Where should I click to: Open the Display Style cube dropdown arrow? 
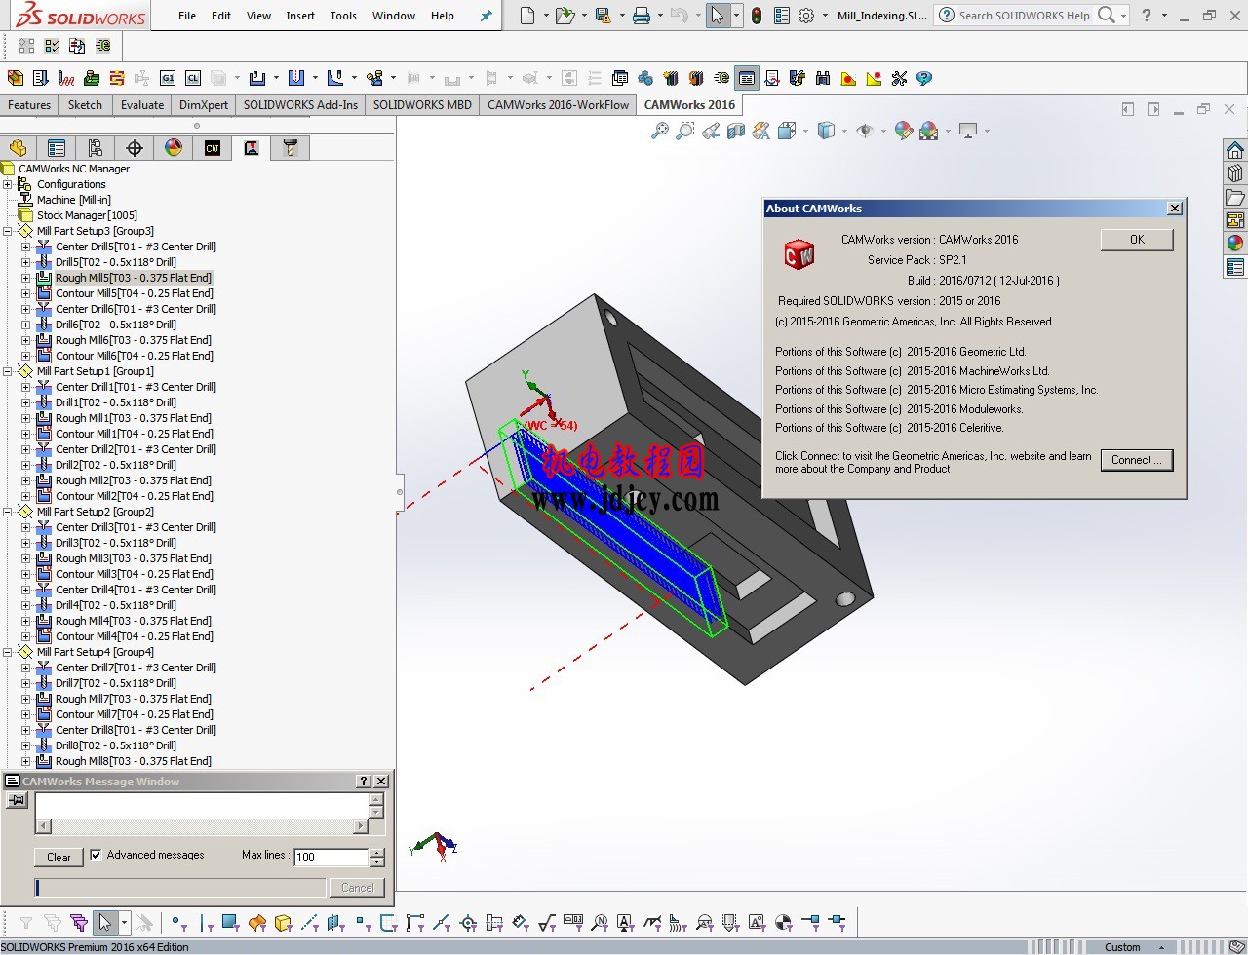pos(845,131)
